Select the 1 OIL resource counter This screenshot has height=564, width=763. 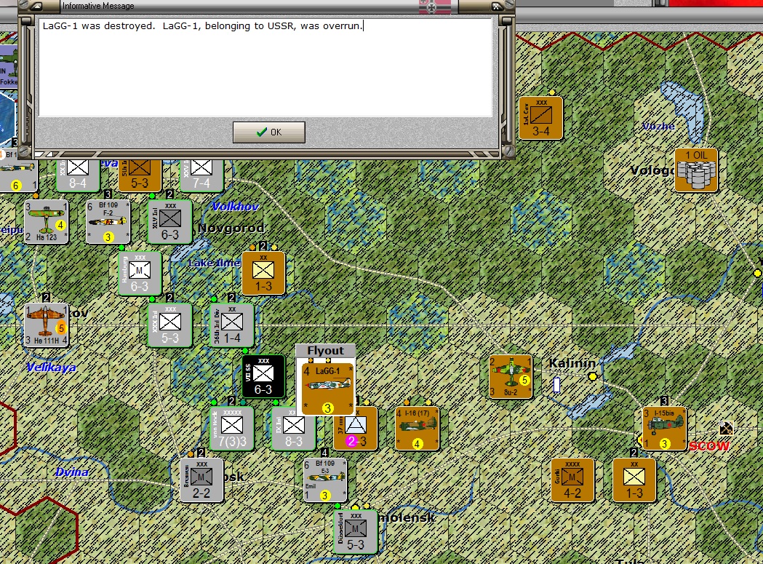pyautogui.click(x=696, y=170)
